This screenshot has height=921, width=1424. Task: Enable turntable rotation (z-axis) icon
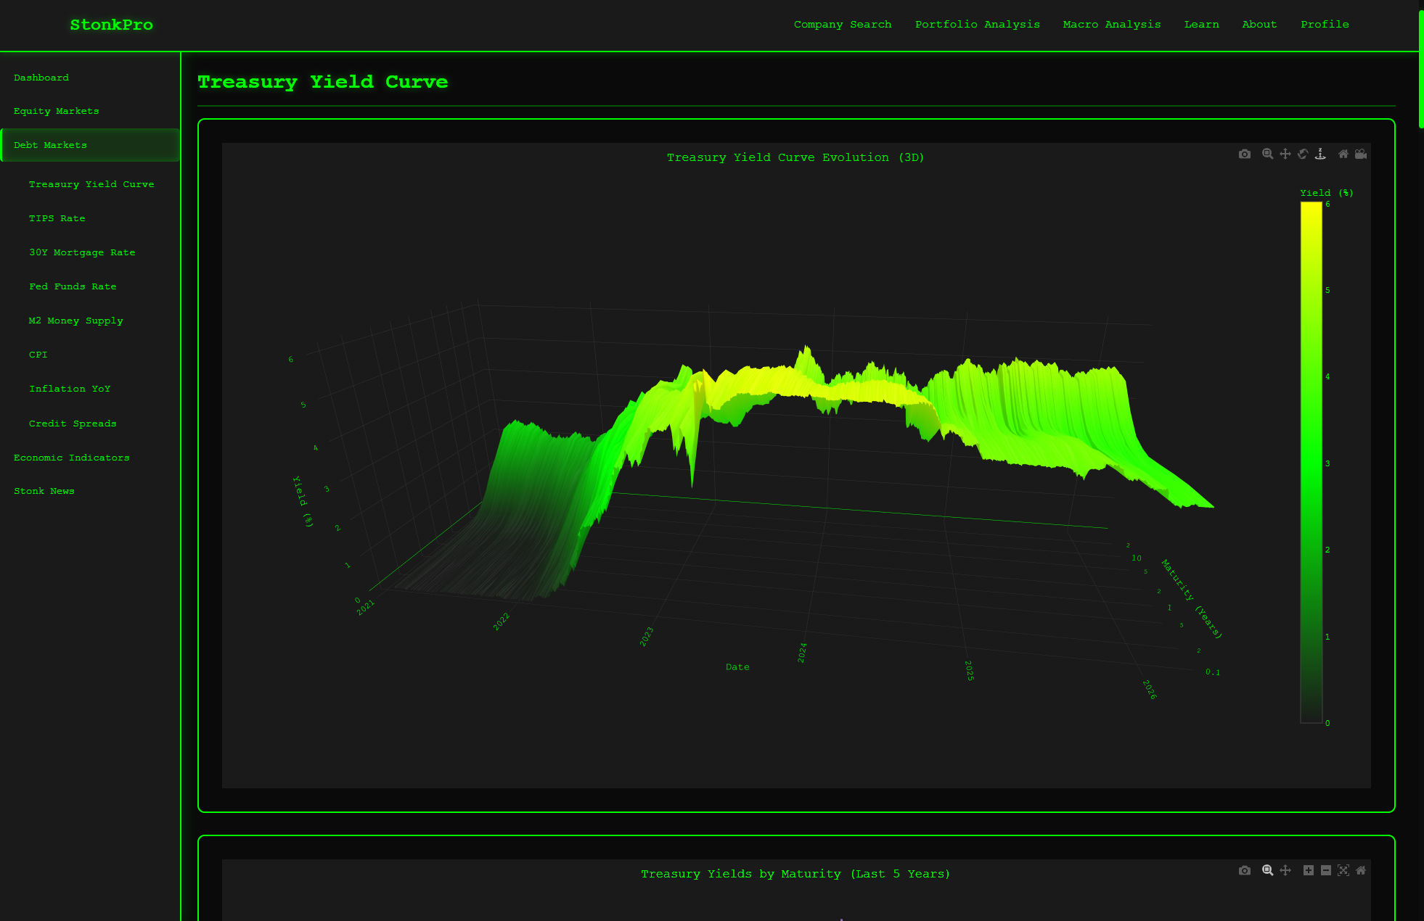1320,154
